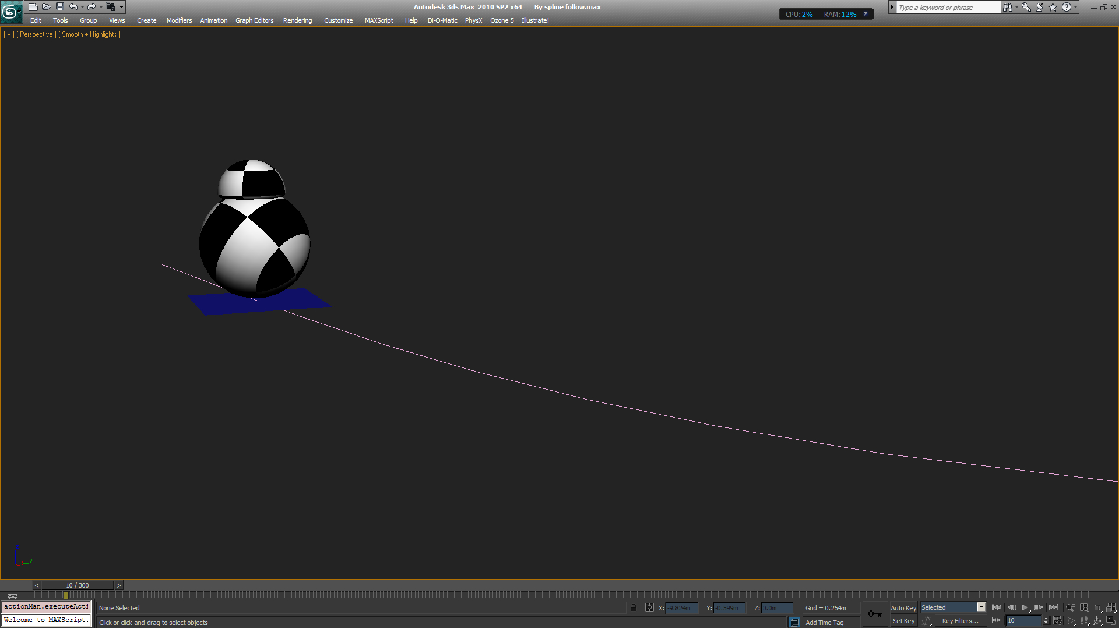Open the Quick Access Toolbar customize arrow

(x=122, y=7)
